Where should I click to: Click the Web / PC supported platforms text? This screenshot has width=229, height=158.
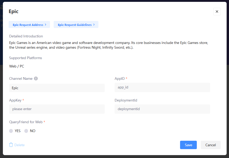[16, 66]
